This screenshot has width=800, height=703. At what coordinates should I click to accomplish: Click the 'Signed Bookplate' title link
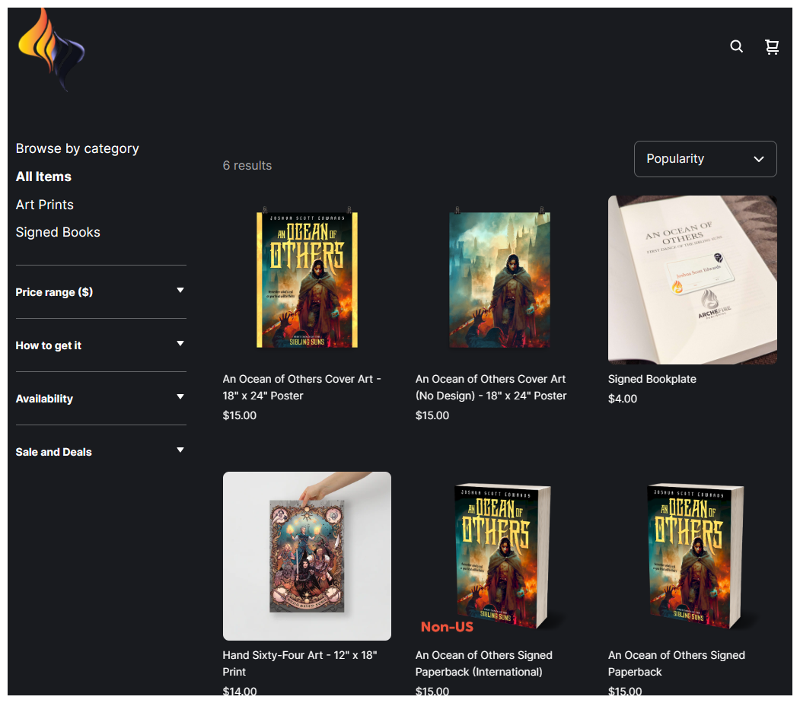click(x=652, y=380)
